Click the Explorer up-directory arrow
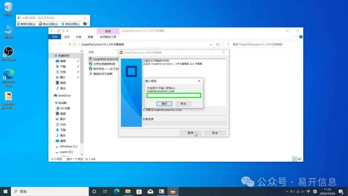This screenshot has width=348, height=196. pos(70,44)
